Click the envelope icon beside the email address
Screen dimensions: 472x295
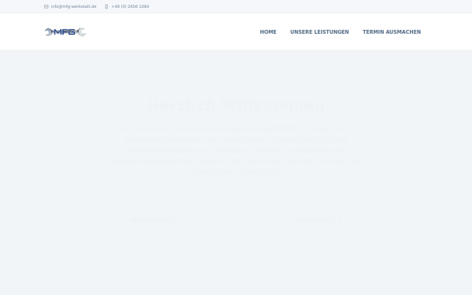click(46, 6)
